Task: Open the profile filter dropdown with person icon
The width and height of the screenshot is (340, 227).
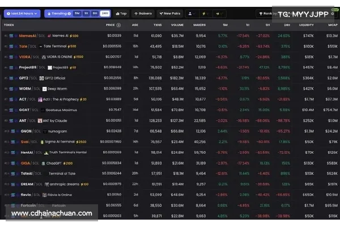Action: click(192, 14)
